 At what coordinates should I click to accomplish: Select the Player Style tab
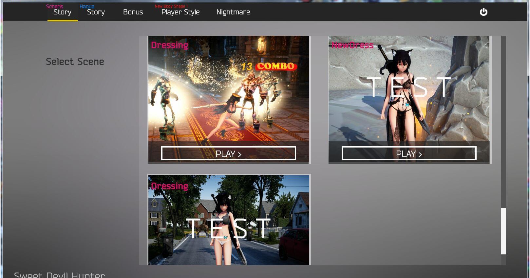[180, 12]
